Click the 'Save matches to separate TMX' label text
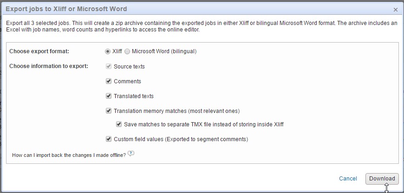The image size is (404, 193). 204,125
